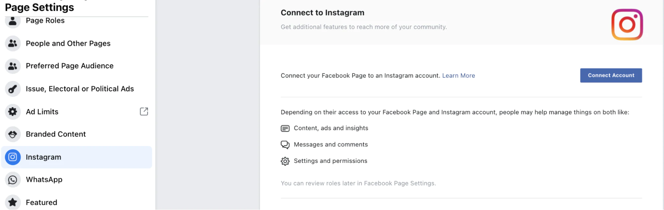Open Ad Limits external link icon
Image resolution: width=664 pixels, height=210 pixels.
[x=144, y=111]
